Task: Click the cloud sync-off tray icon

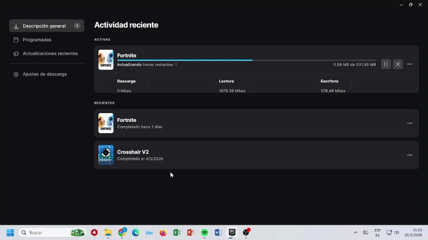Action: [x=366, y=232]
